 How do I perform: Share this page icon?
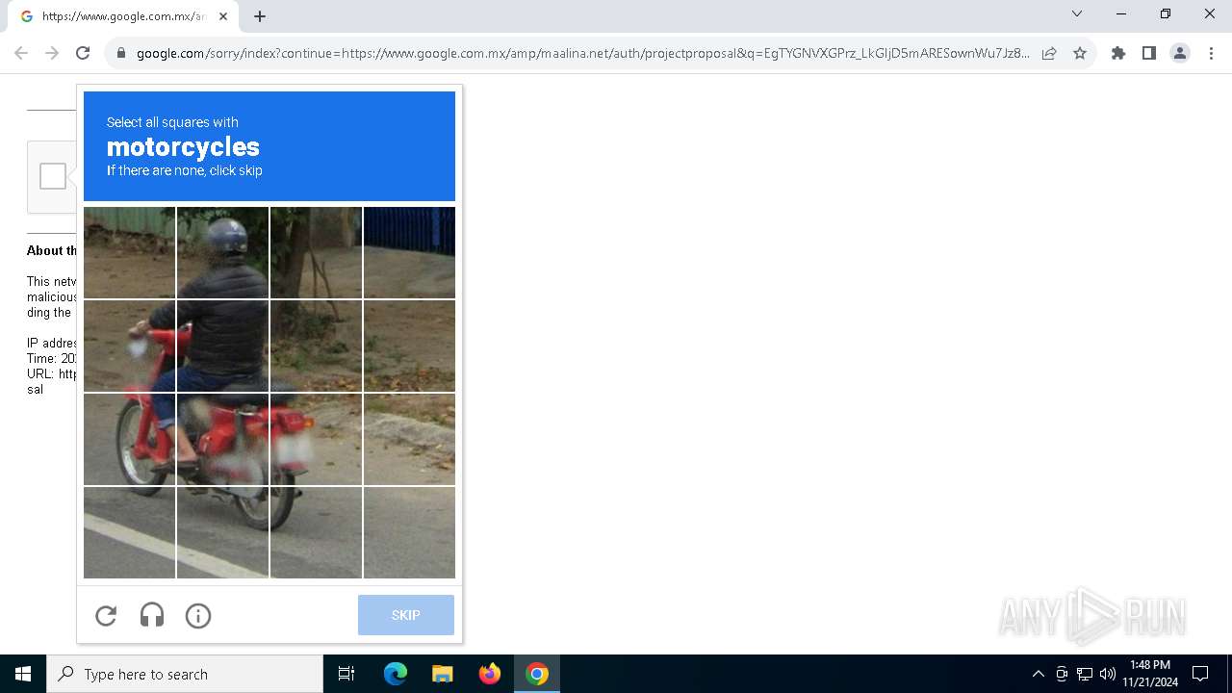click(1049, 53)
